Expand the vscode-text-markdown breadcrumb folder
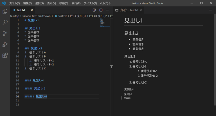216x116 pixels. (36, 16)
